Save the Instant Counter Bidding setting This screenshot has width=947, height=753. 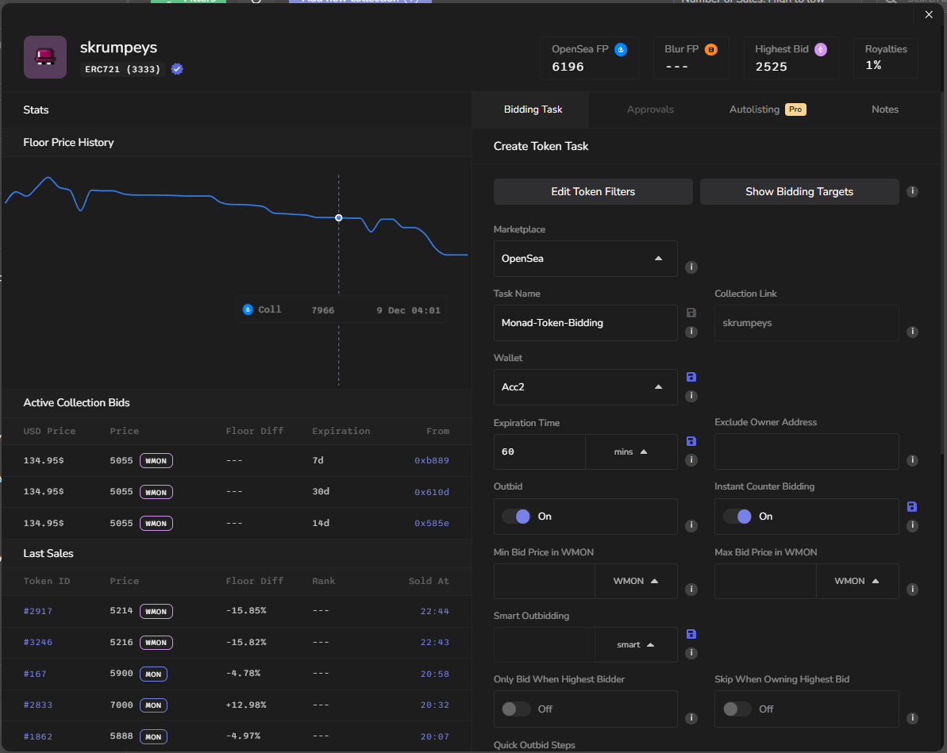(912, 506)
